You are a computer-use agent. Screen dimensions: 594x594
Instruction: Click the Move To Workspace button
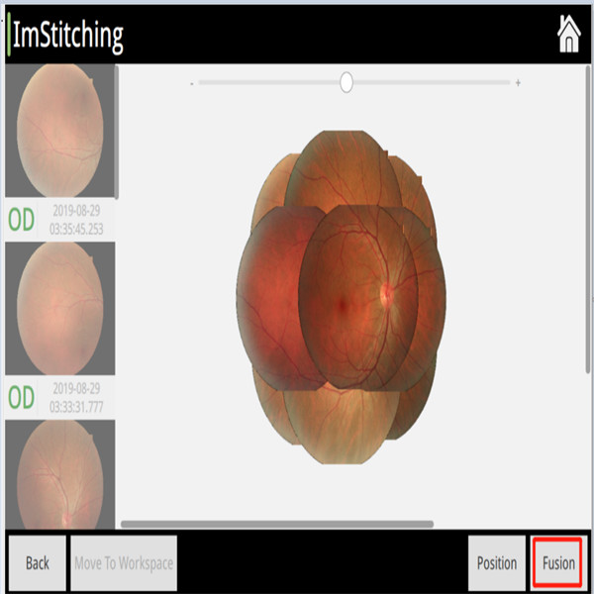[x=124, y=563]
